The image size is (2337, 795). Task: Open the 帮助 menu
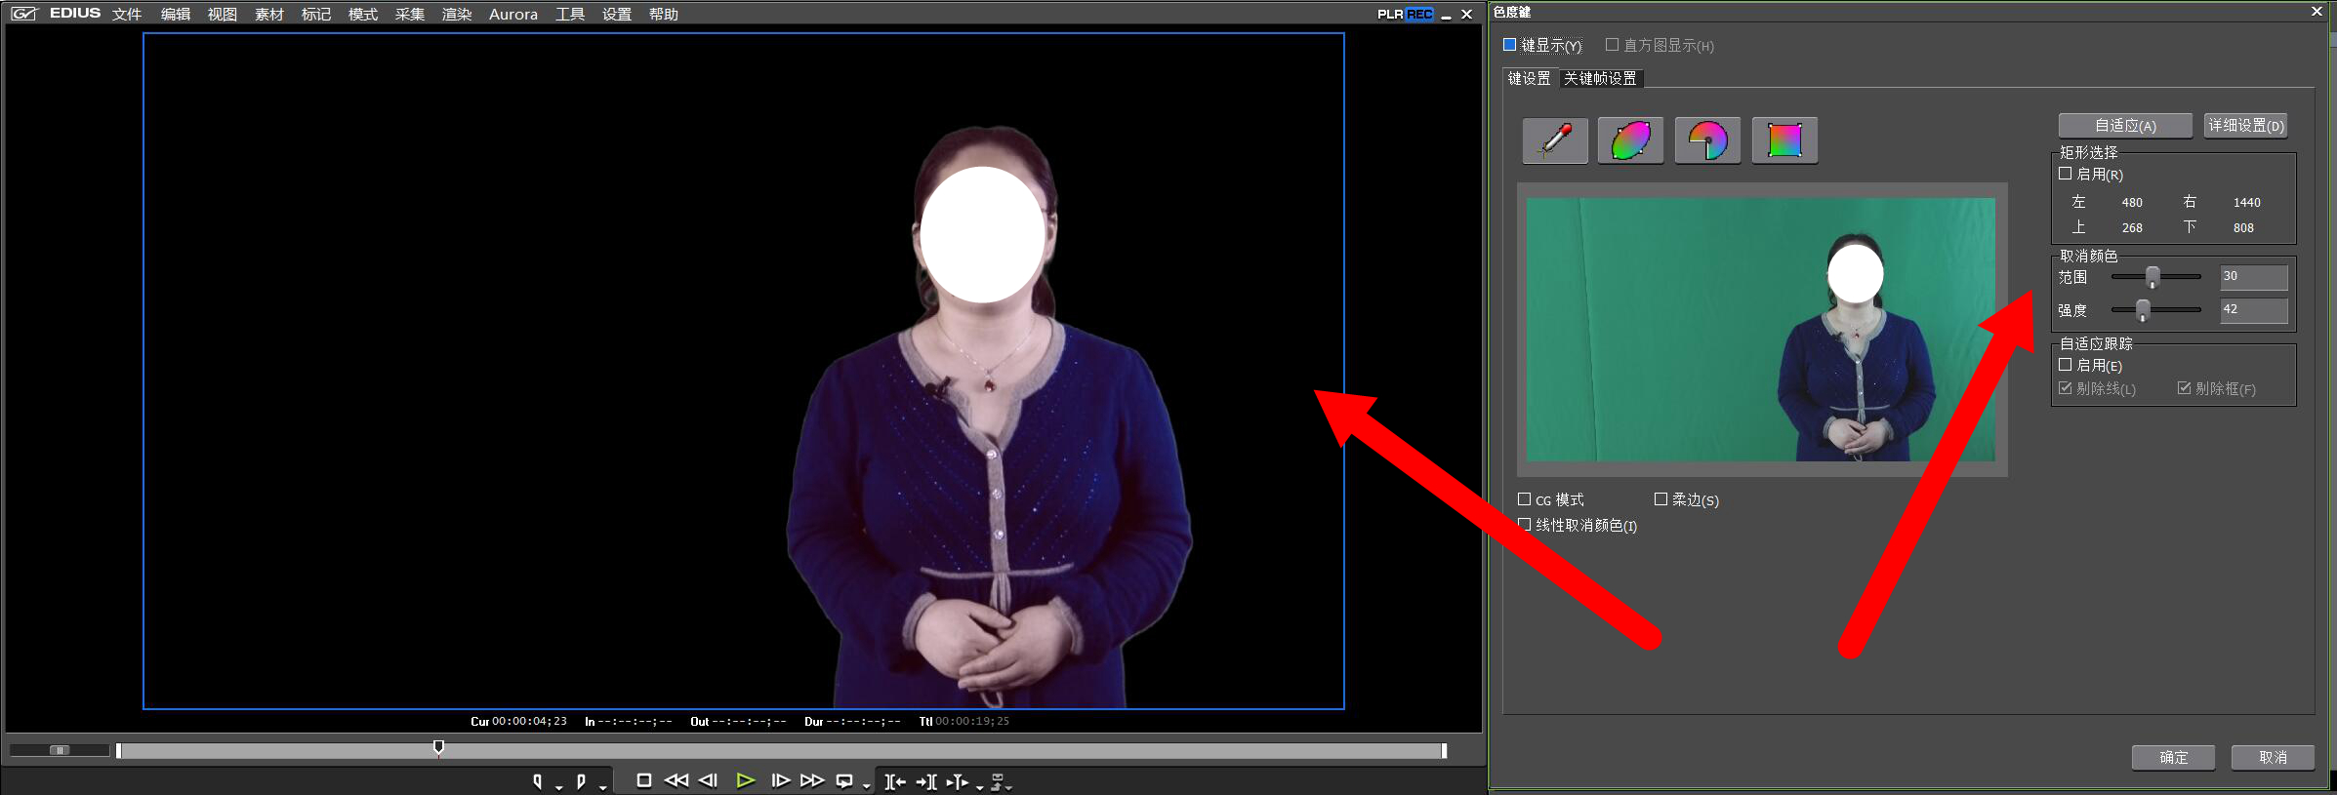click(x=664, y=14)
